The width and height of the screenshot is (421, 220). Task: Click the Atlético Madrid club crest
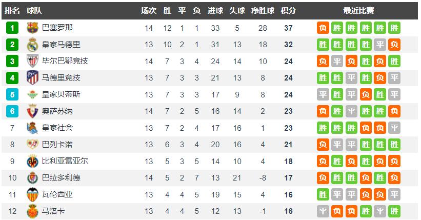coord(32,78)
